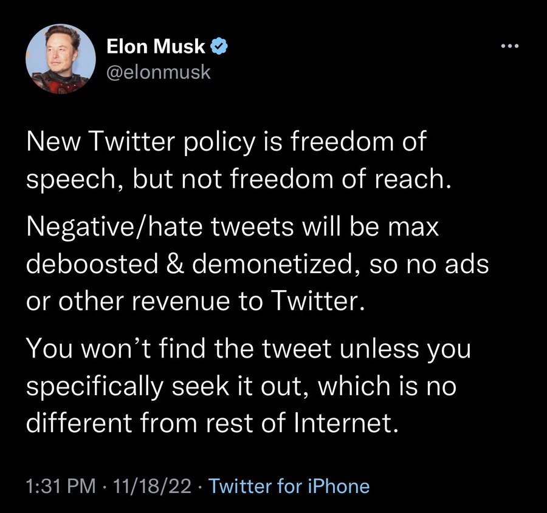
Task: Click the line 'speech, but not freedom of reach.'
Action: [239, 179]
